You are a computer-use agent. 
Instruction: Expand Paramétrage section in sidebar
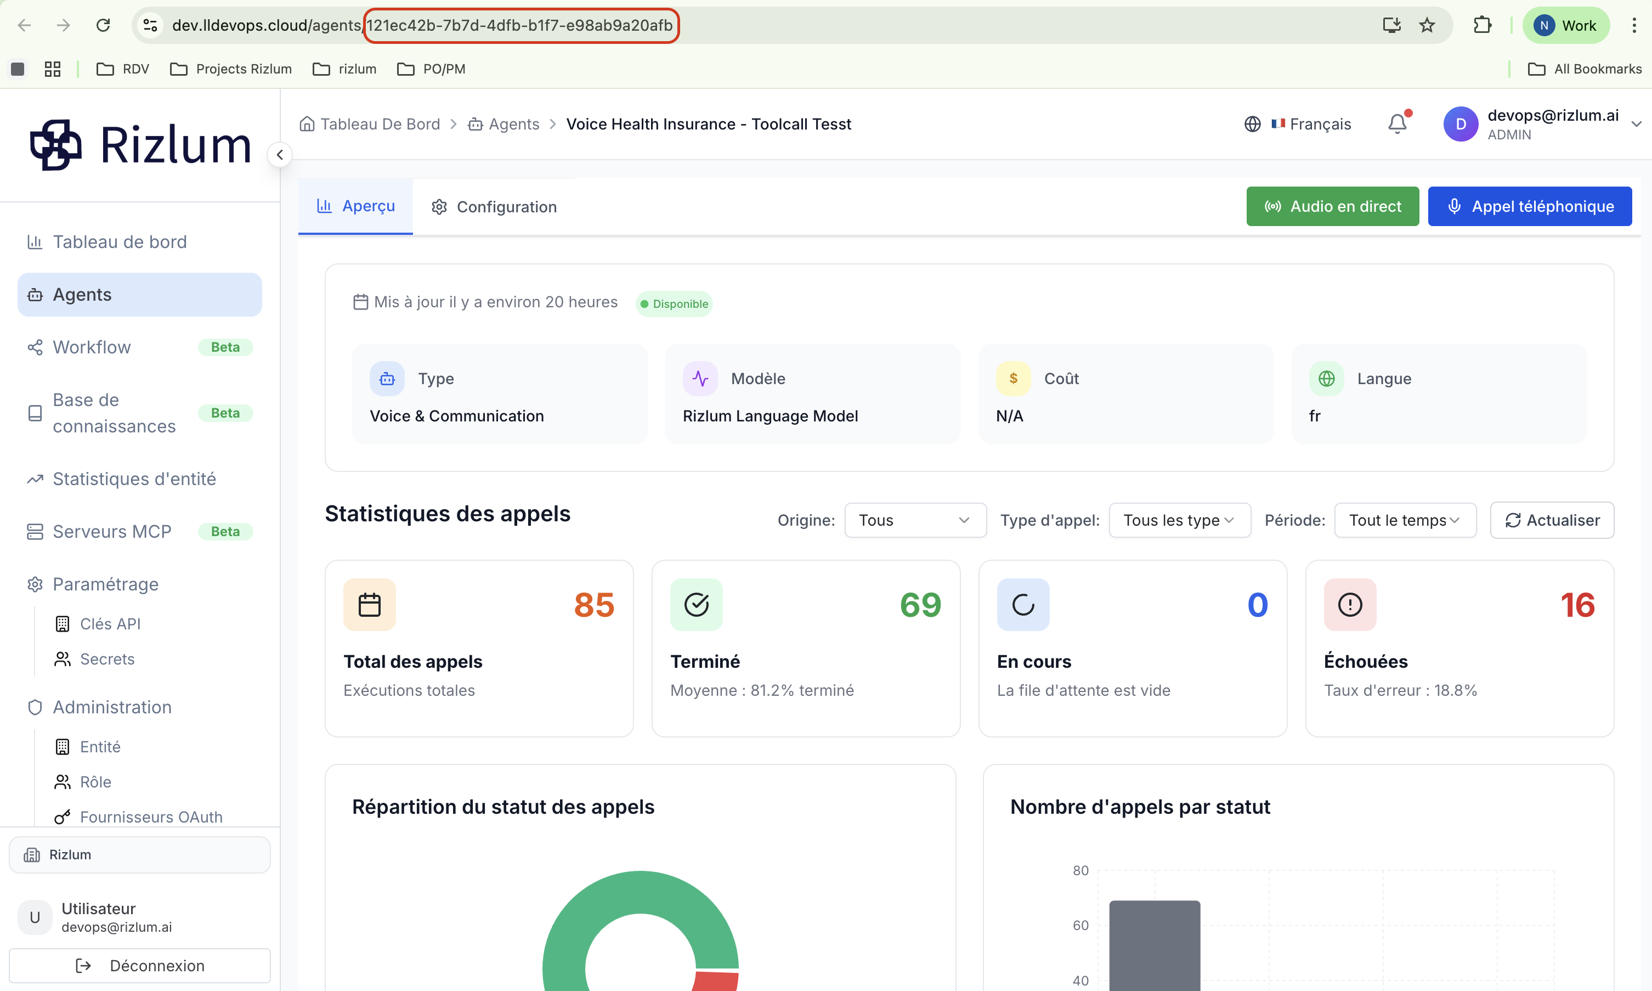click(139, 584)
